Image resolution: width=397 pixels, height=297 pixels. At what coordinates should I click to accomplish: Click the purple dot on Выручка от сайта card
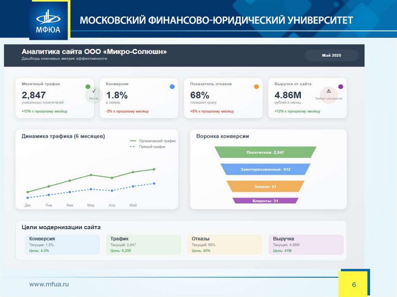341,87
